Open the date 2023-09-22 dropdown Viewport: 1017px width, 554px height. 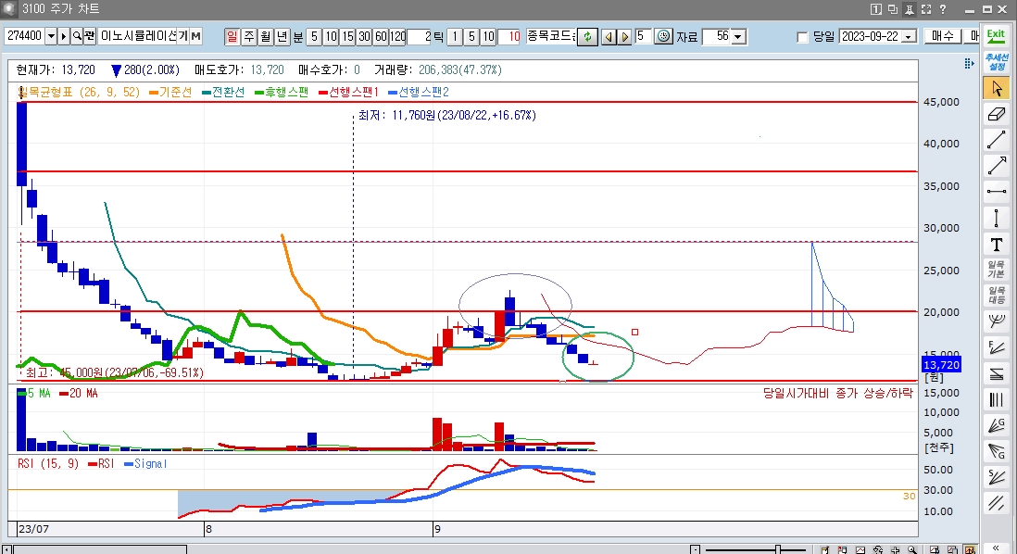tap(908, 37)
